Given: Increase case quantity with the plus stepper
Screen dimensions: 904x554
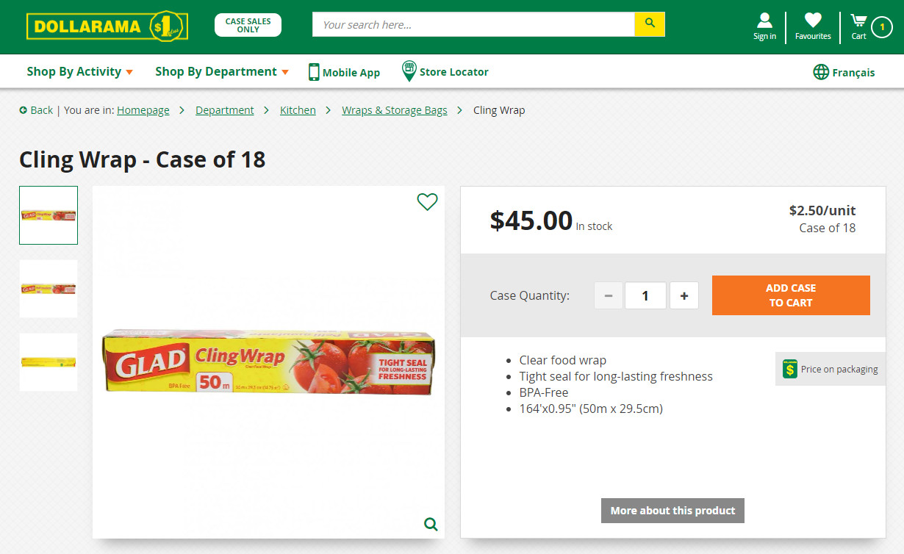Looking at the screenshot, I should tap(684, 295).
